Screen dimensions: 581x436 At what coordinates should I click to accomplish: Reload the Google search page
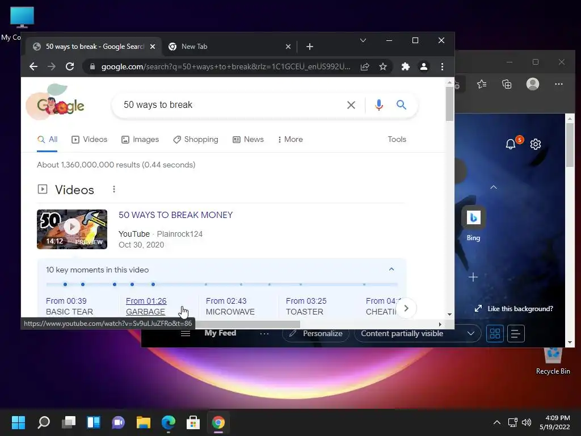(70, 66)
